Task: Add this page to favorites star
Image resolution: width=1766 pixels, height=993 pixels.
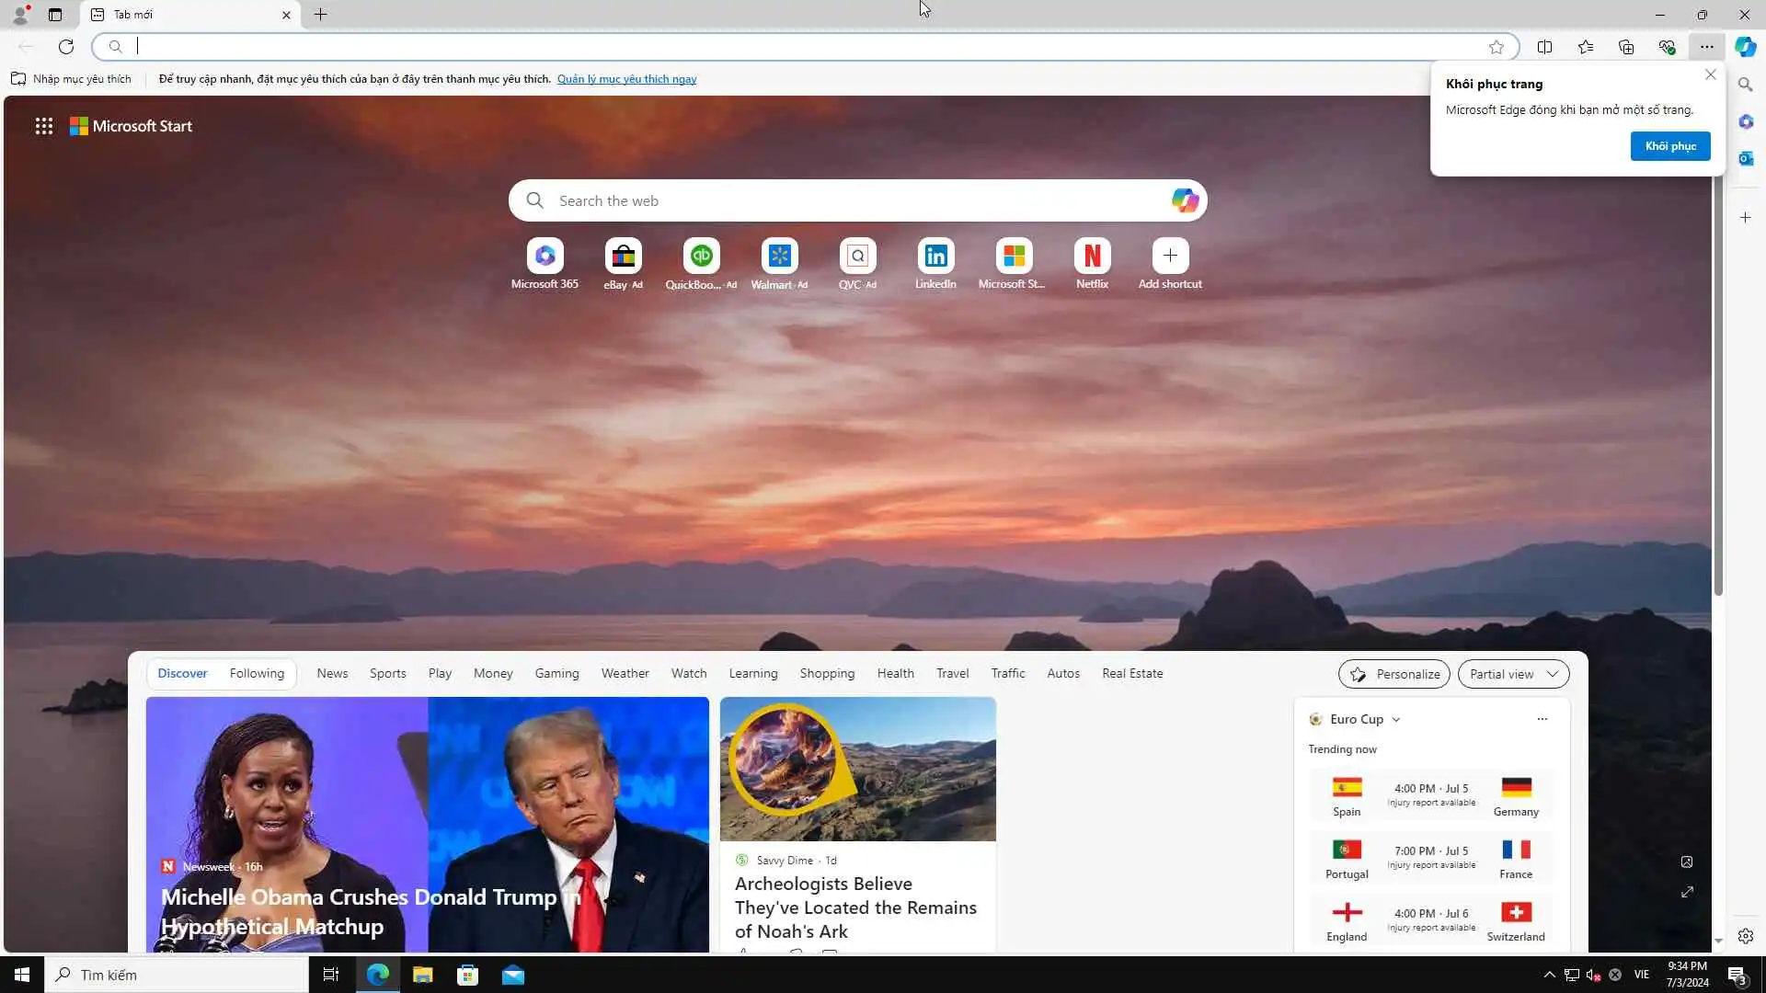Action: 1497,47
